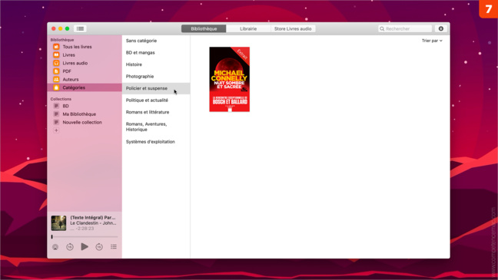Viewport: 498px width, 280px height.
Task: Add a new collection with plus button
Action: 56,130
